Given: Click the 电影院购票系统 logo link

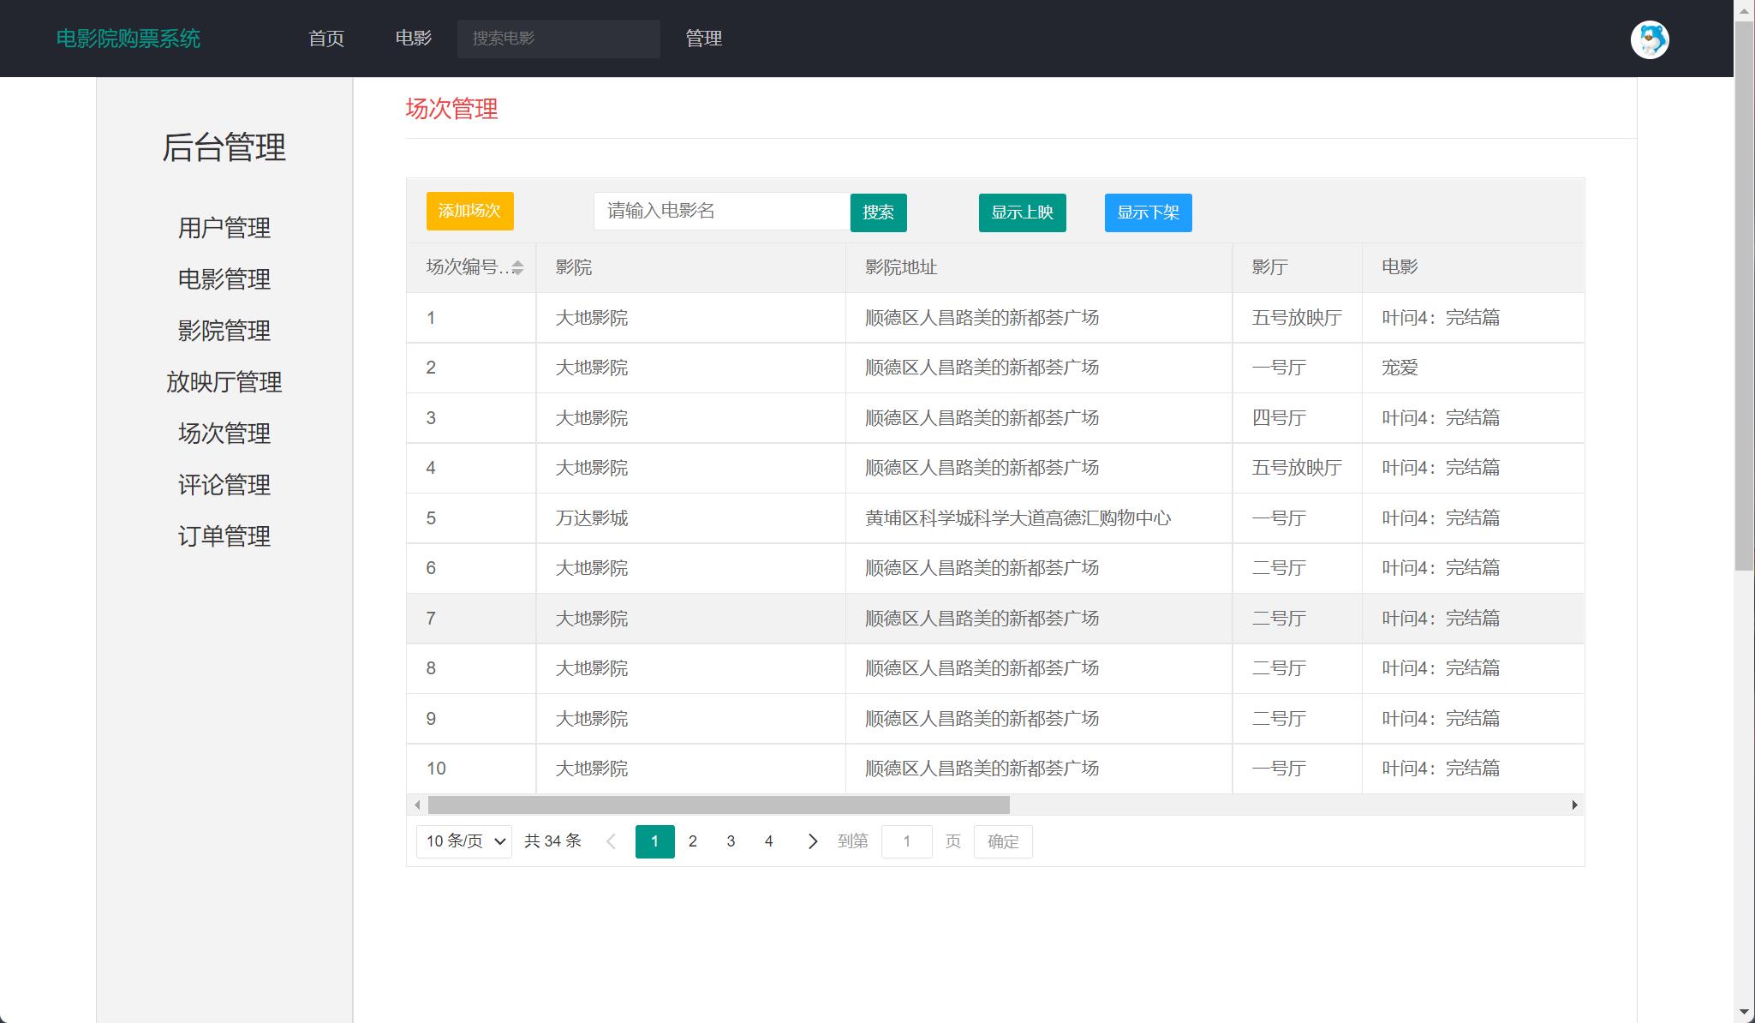Looking at the screenshot, I should (x=128, y=39).
